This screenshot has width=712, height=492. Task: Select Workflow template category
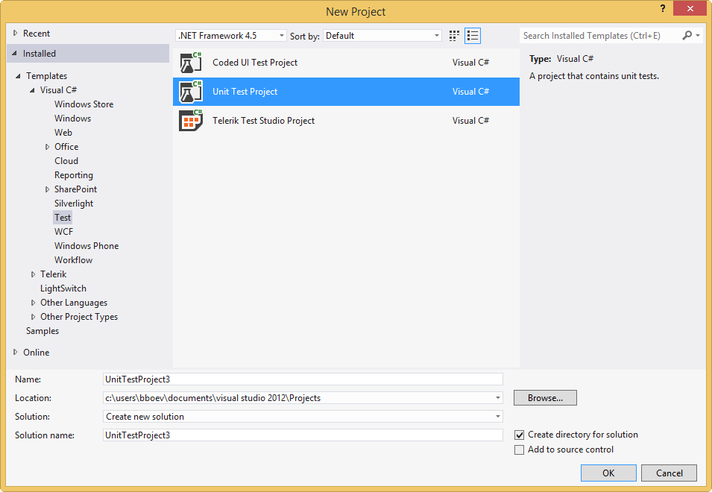pyautogui.click(x=73, y=260)
